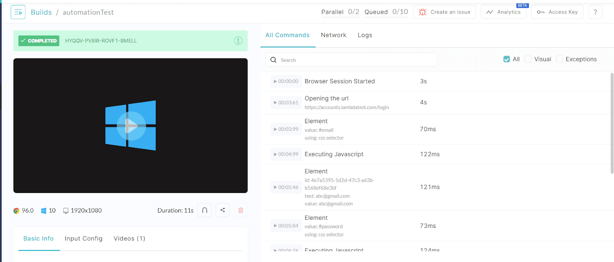The width and height of the screenshot is (614, 262).
Task: Click the Windows 10 OS icon
Action: (x=44, y=211)
